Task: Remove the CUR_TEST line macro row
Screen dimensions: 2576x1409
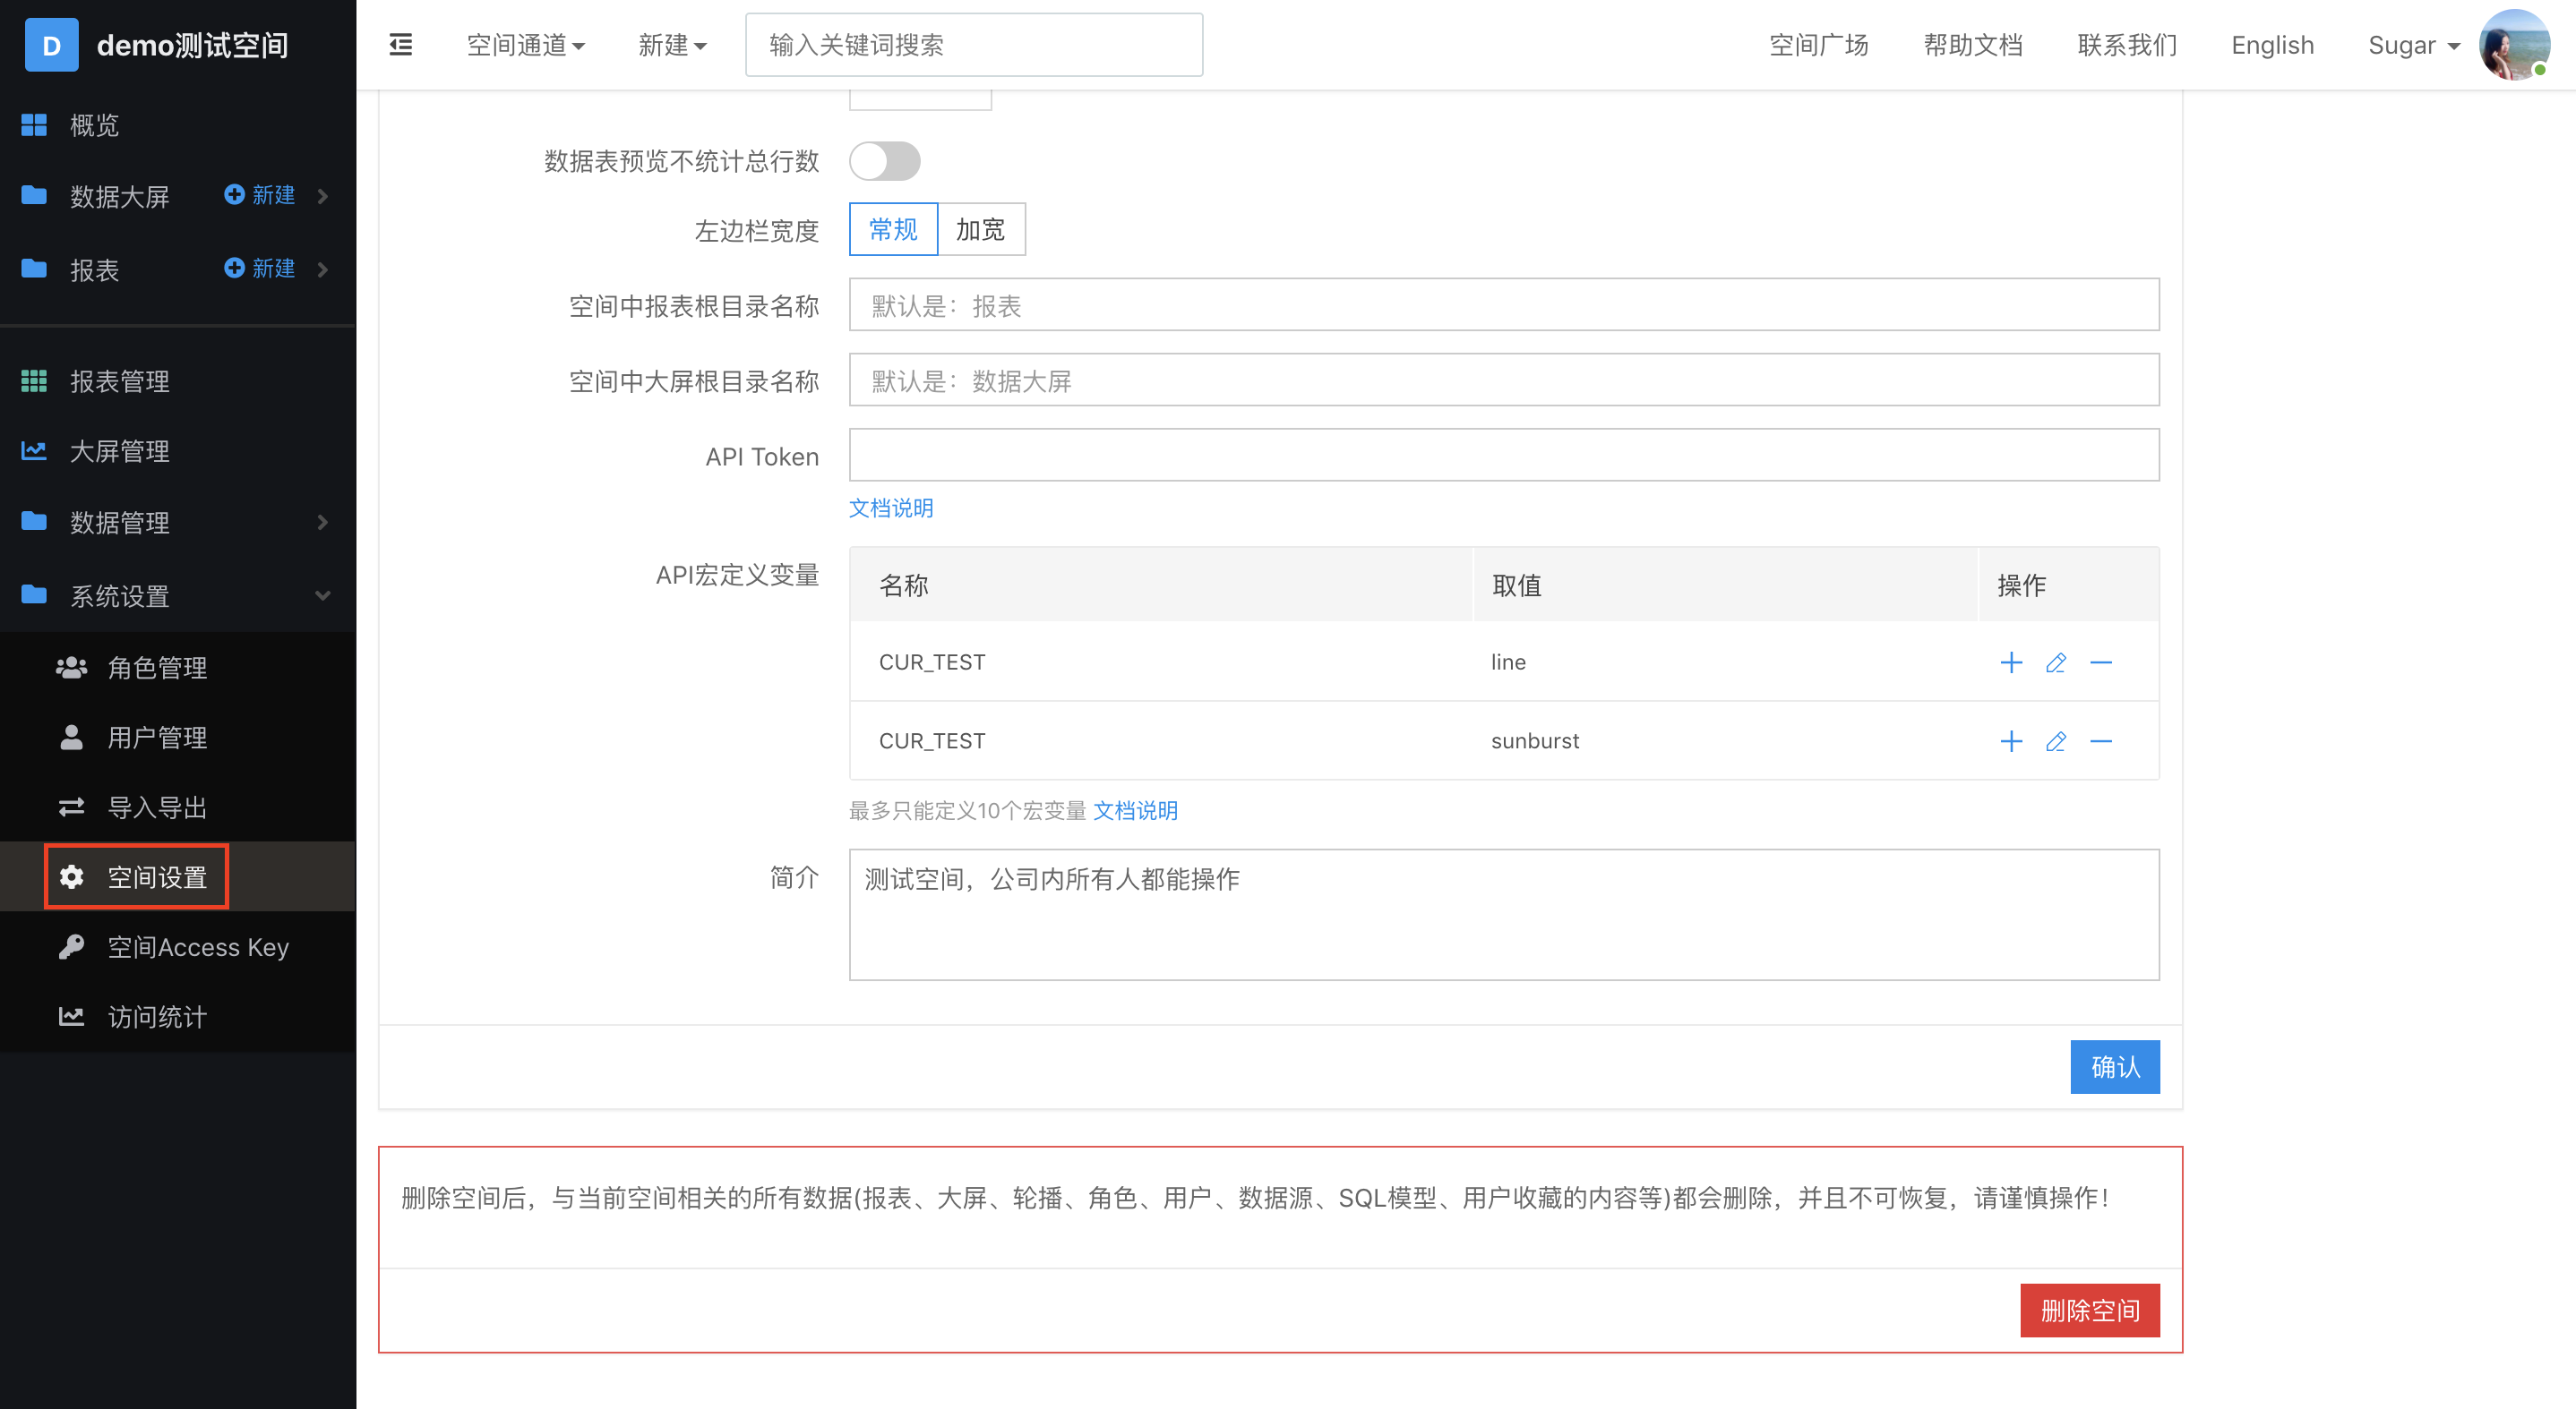Action: tap(2101, 662)
